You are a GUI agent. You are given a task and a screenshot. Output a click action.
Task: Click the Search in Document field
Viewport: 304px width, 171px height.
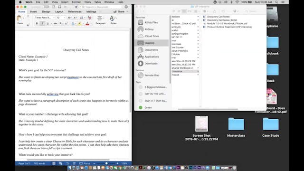tap(101, 7)
